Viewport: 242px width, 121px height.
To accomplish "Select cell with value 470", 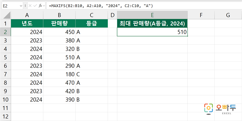I will pos(59,83).
